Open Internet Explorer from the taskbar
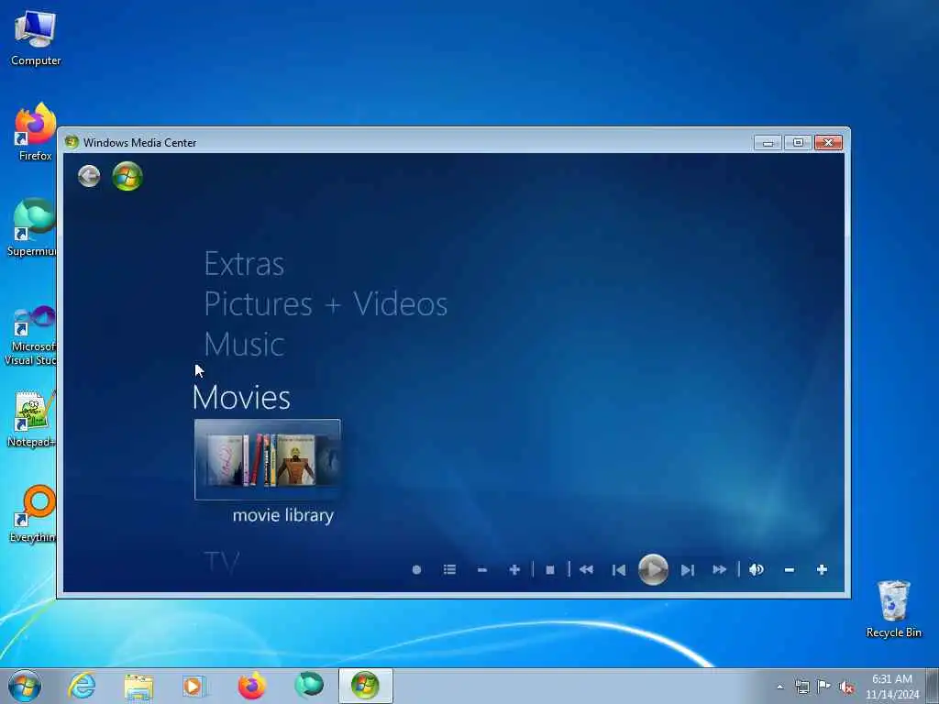Image resolution: width=939 pixels, height=704 pixels. tap(82, 686)
